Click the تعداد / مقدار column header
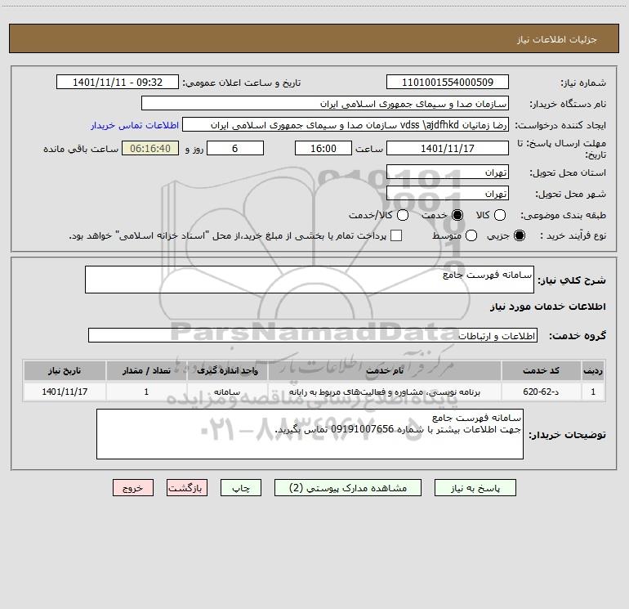The image size is (629, 609). (x=146, y=370)
